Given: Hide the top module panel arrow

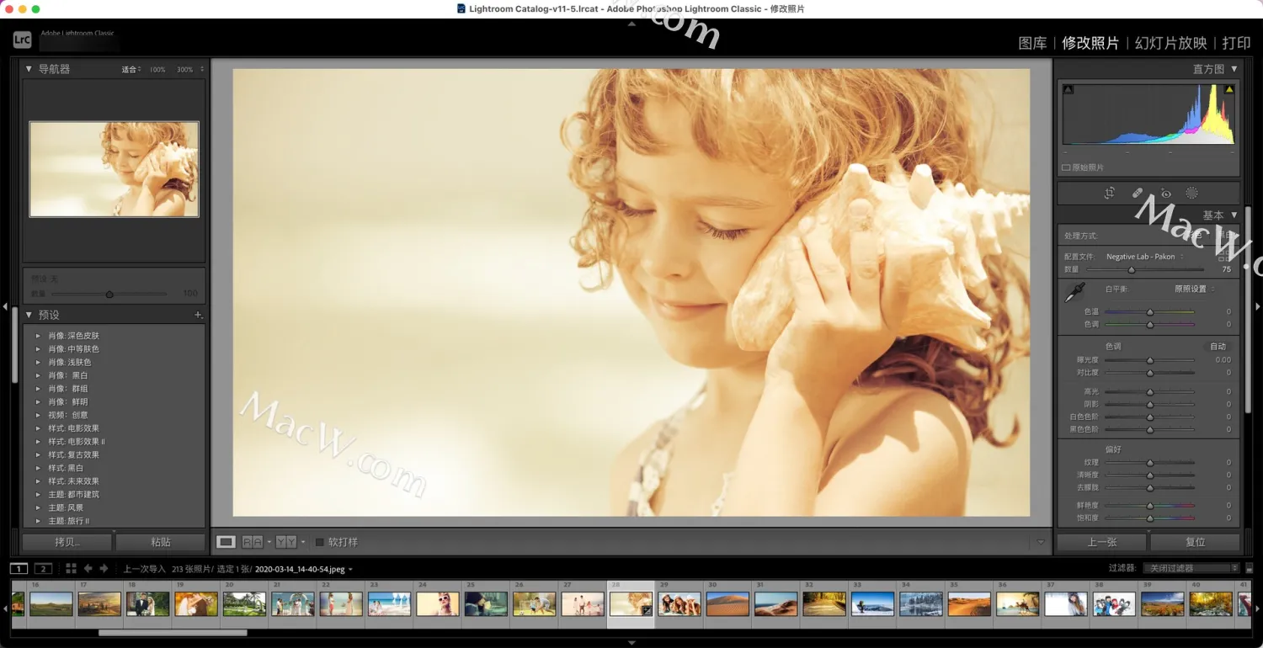Looking at the screenshot, I should (631, 23).
